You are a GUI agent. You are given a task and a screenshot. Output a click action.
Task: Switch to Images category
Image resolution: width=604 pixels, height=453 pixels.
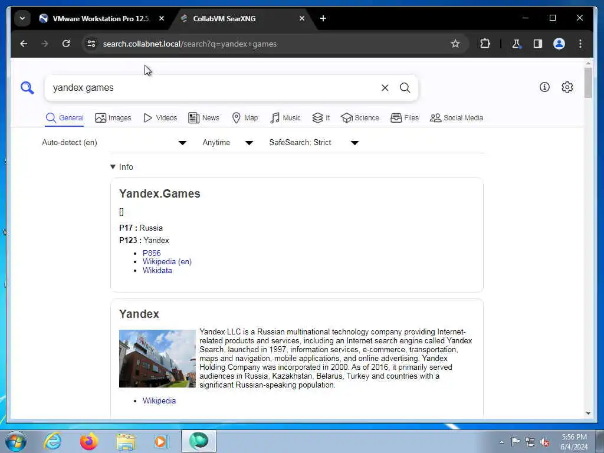[x=113, y=118]
